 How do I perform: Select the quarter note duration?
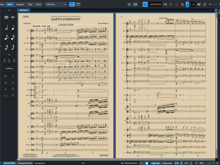13,27
